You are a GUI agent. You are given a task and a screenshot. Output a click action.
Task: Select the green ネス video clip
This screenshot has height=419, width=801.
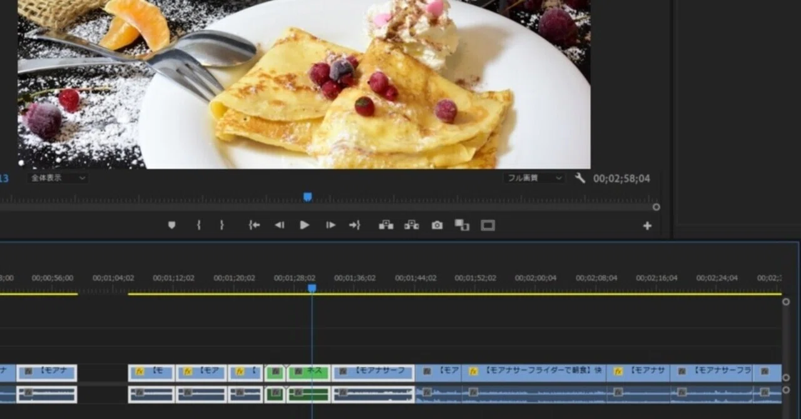click(x=308, y=373)
